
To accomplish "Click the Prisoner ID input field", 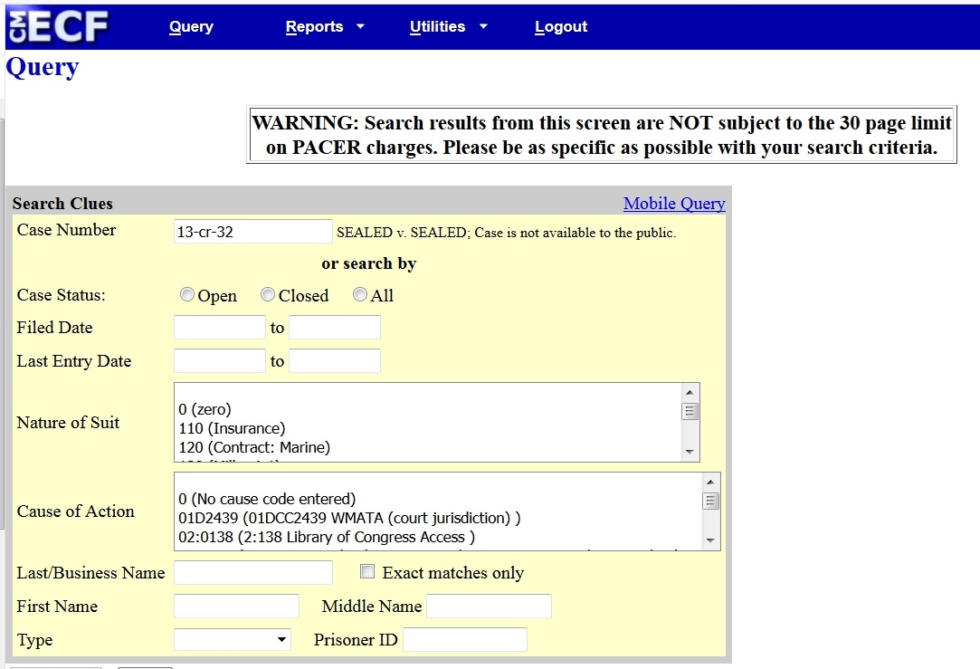I will coord(464,640).
